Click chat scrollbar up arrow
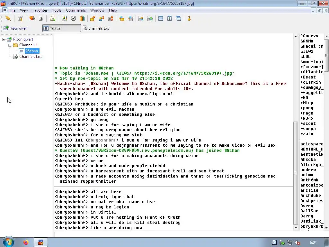Image resolution: width=329 pixels, height=247 pixels. click(x=296, y=36)
